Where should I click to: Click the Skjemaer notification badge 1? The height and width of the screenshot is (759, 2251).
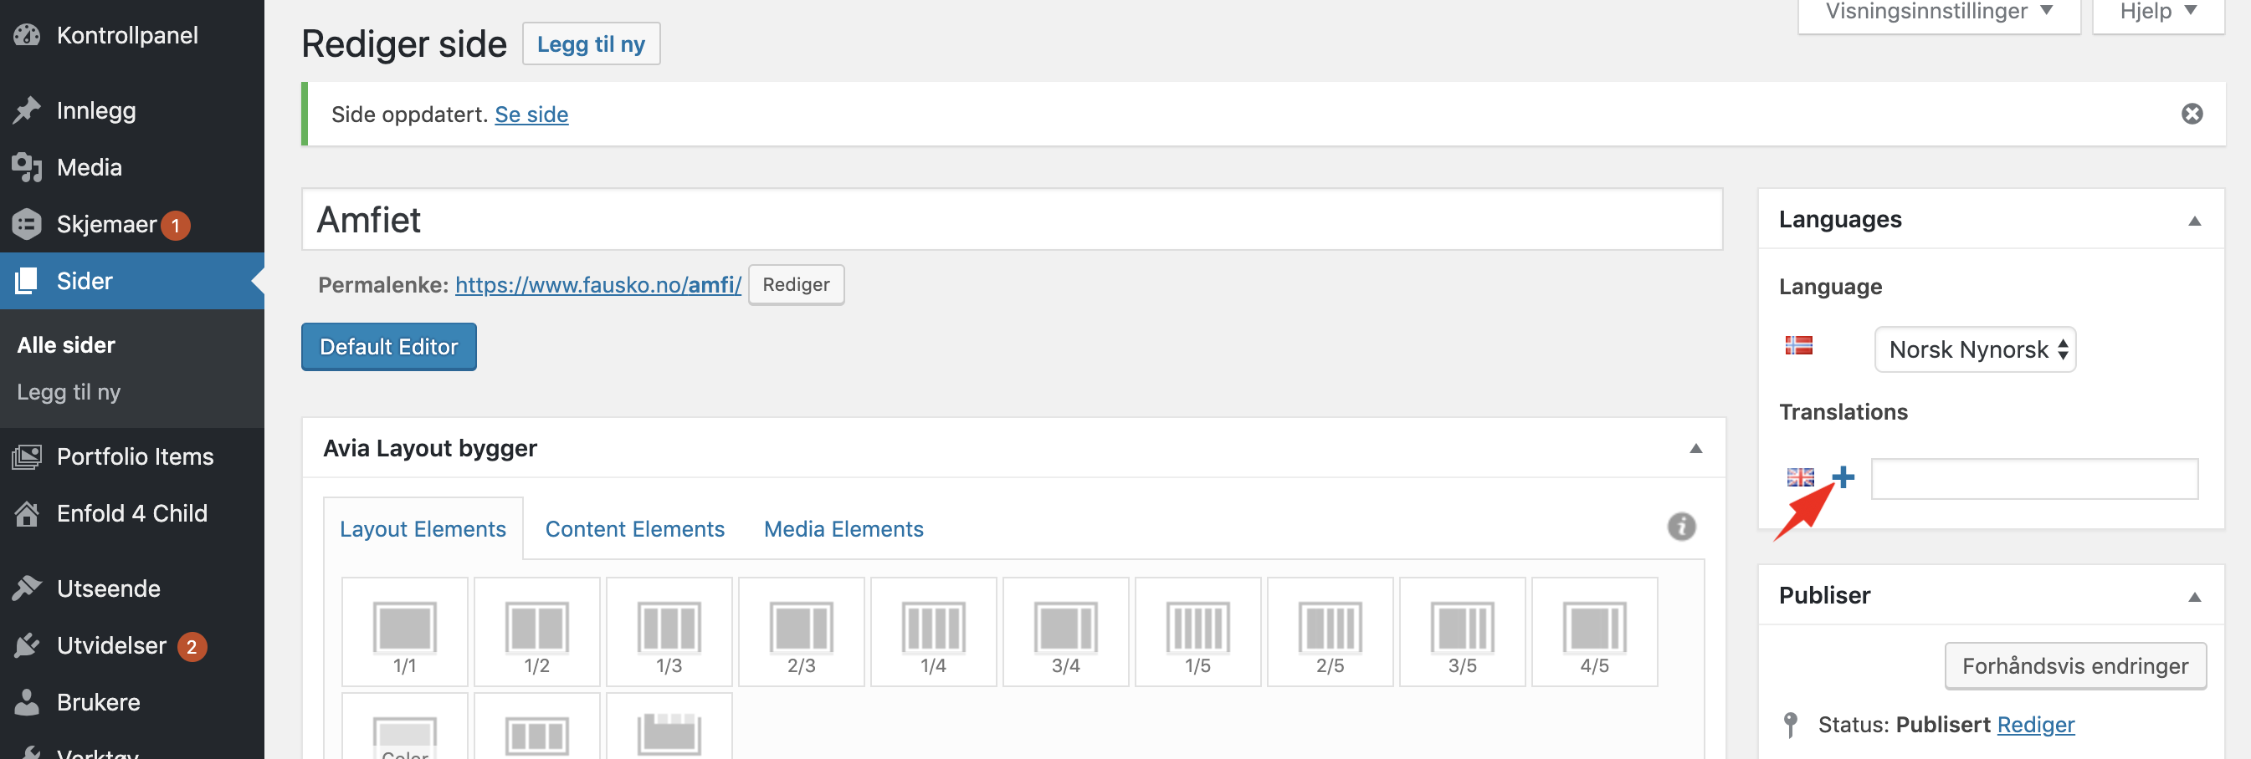click(176, 226)
